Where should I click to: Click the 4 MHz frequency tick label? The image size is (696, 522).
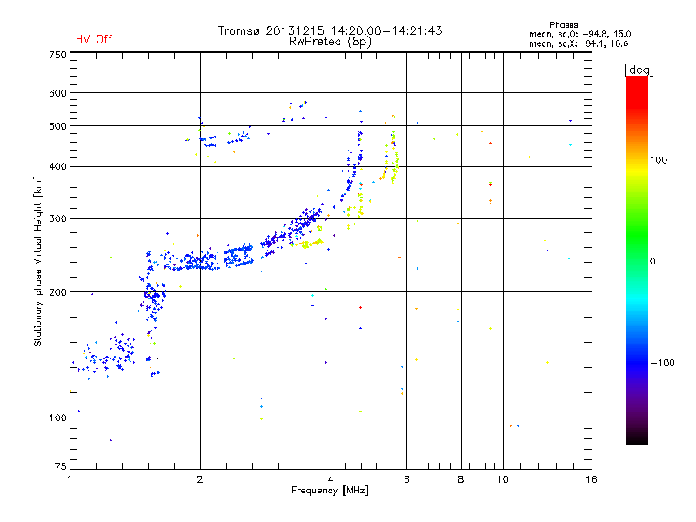pyautogui.click(x=330, y=479)
